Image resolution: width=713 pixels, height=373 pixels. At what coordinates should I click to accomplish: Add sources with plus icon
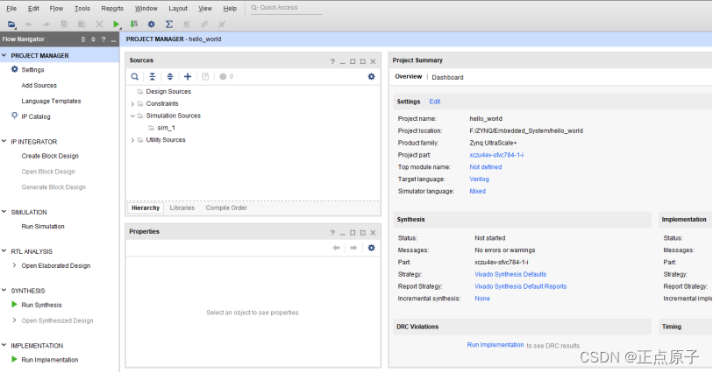point(188,77)
